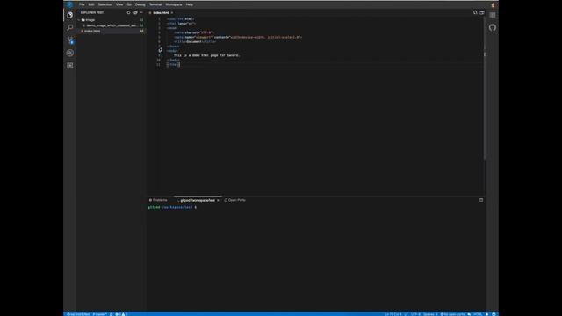This screenshot has height=316, width=562.
Task: Open the Go menu
Action: point(129,4)
